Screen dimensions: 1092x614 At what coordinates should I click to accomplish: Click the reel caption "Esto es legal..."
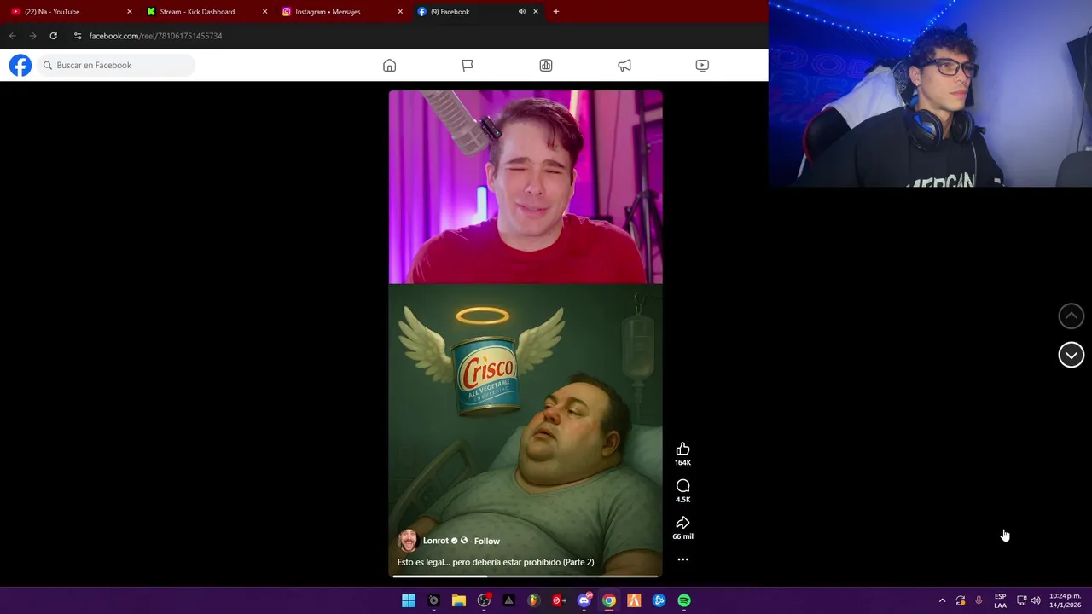coord(496,562)
